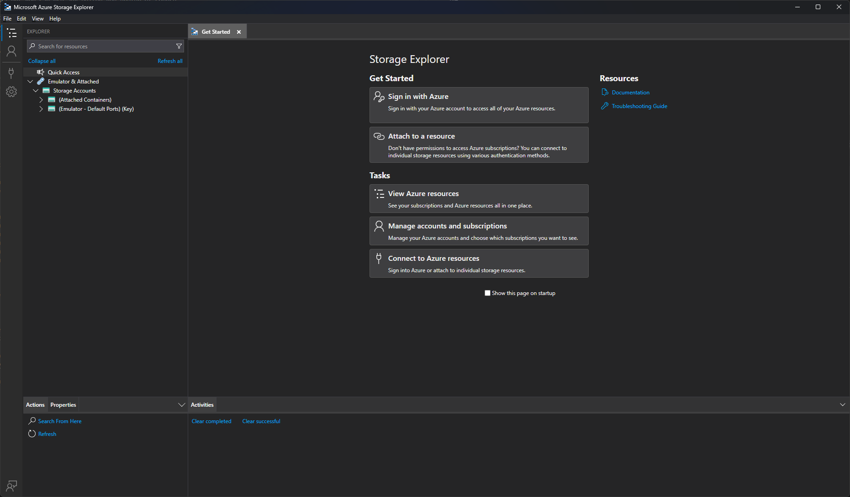The image size is (850, 497).
Task: Click Manage accounts and subscriptions task
Action: 479,231
